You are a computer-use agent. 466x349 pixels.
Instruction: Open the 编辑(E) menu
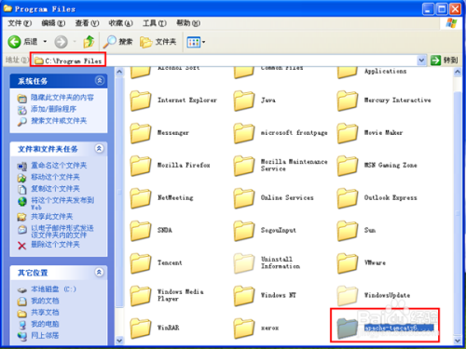(53, 23)
